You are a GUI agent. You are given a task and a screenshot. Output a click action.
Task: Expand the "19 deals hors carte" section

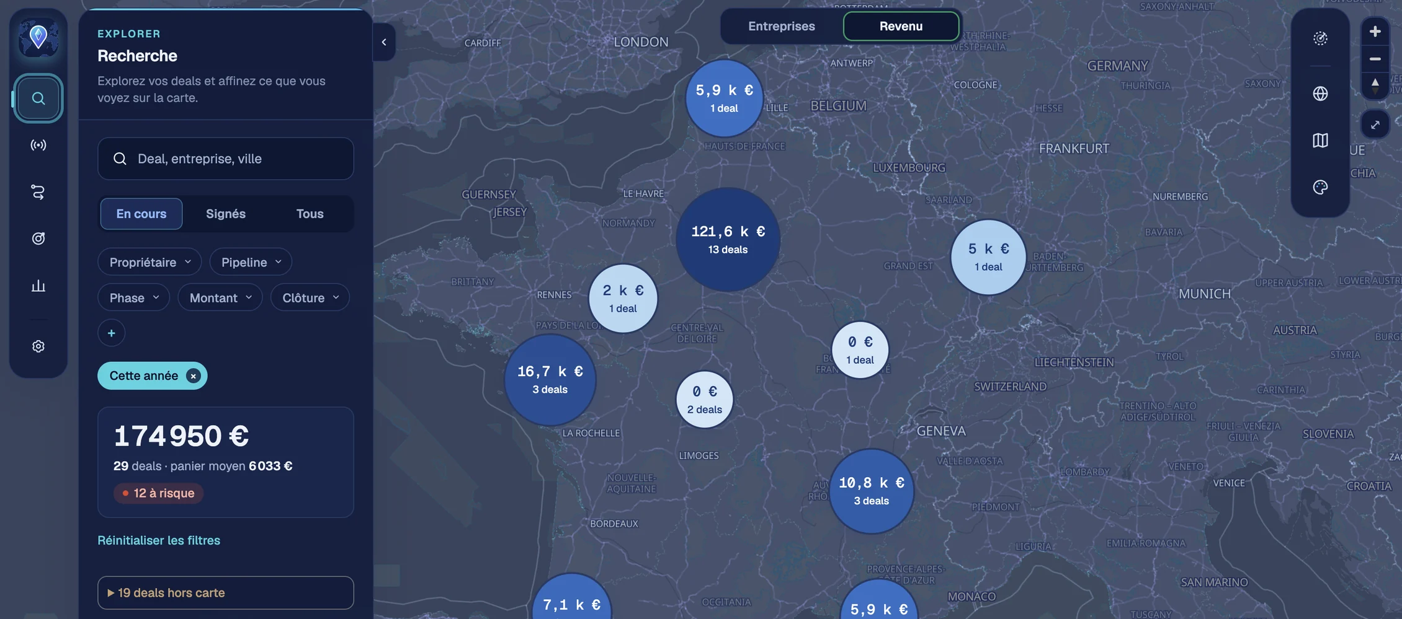click(x=226, y=593)
